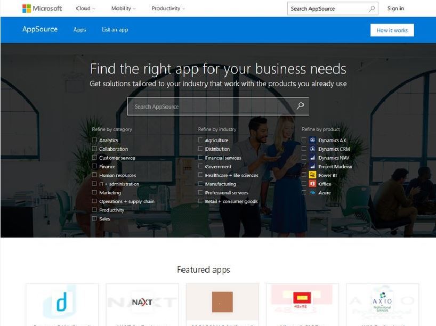Click the Office product icon

312,184
